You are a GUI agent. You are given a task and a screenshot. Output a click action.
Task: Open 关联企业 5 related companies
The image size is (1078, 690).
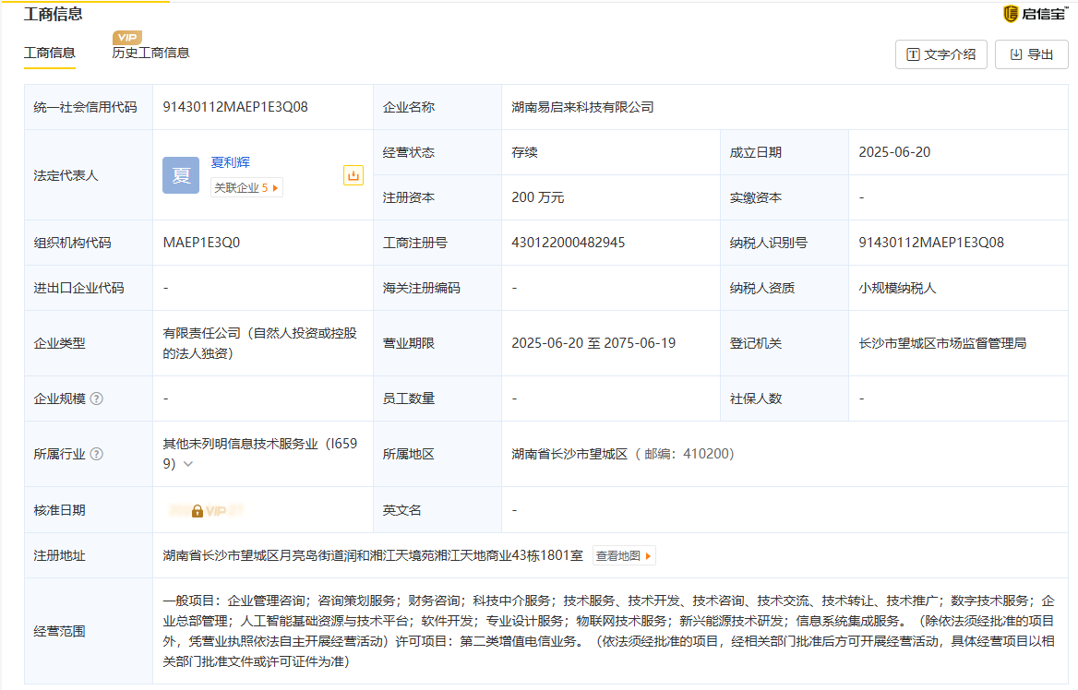[x=246, y=187]
